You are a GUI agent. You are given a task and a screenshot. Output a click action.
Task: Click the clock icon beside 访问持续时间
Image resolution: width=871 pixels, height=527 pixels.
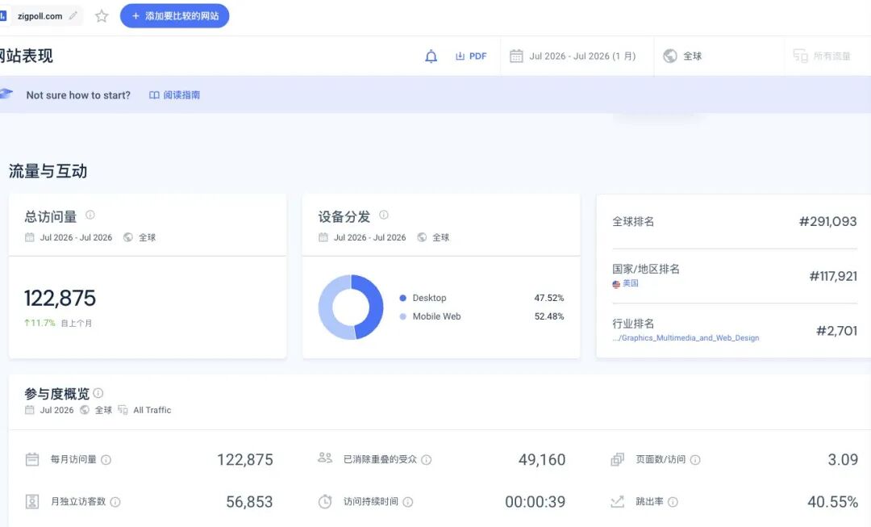pyautogui.click(x=325, y=501)
